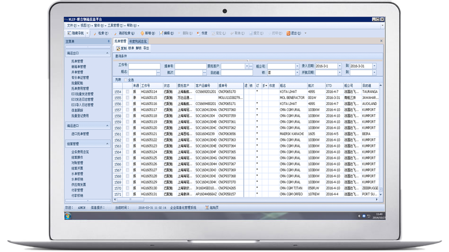The image size is (449, 252).
Task: Open the 工具管理 menu in menu bar
Action: [115, 25]
